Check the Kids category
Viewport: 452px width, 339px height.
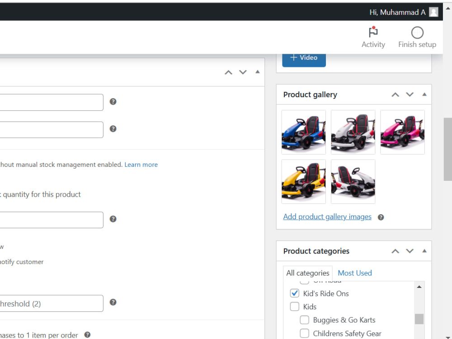pyautogui.click(x=294, y=306)
